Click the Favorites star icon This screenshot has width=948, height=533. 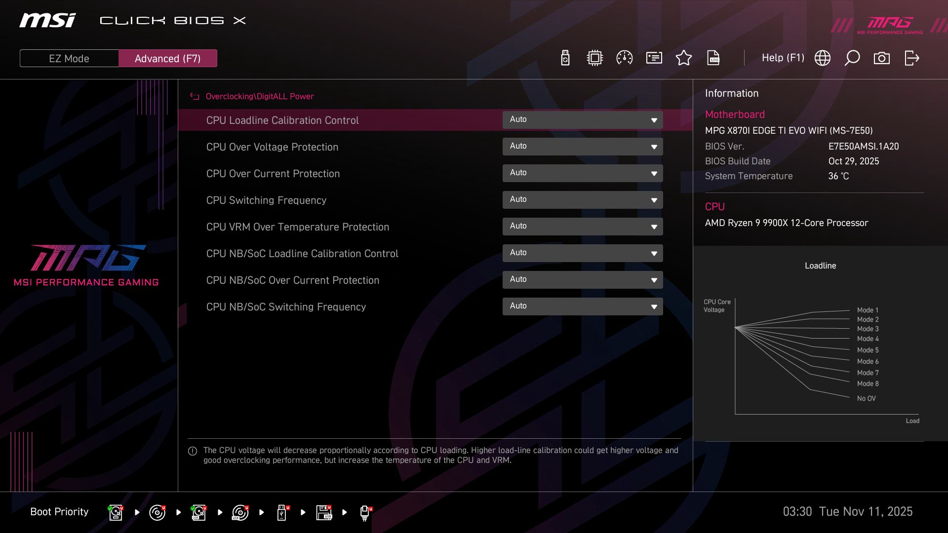point(684,58)
